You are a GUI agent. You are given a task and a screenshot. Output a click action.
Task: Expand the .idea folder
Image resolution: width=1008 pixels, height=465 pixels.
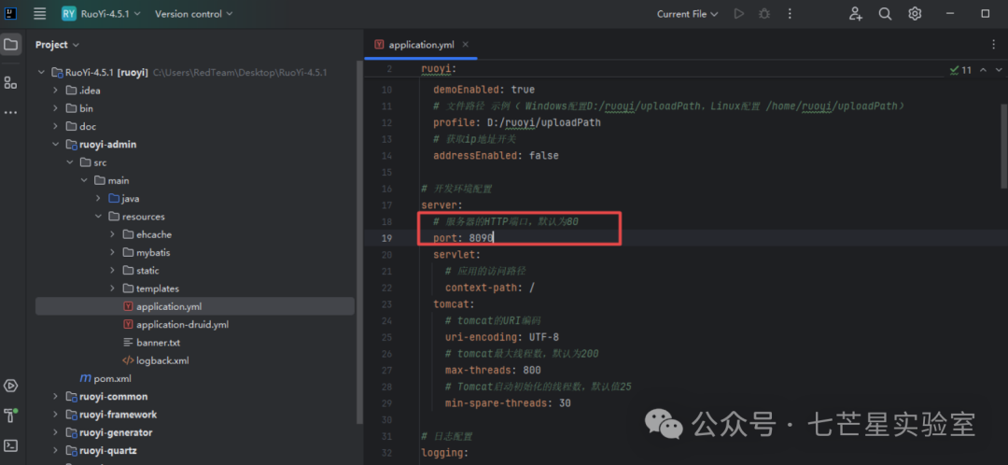pyautogui.click(x=56, y=90)
